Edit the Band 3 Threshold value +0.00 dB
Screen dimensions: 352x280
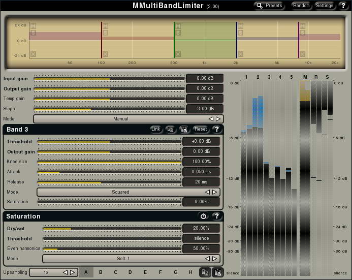tap(201, 141)
